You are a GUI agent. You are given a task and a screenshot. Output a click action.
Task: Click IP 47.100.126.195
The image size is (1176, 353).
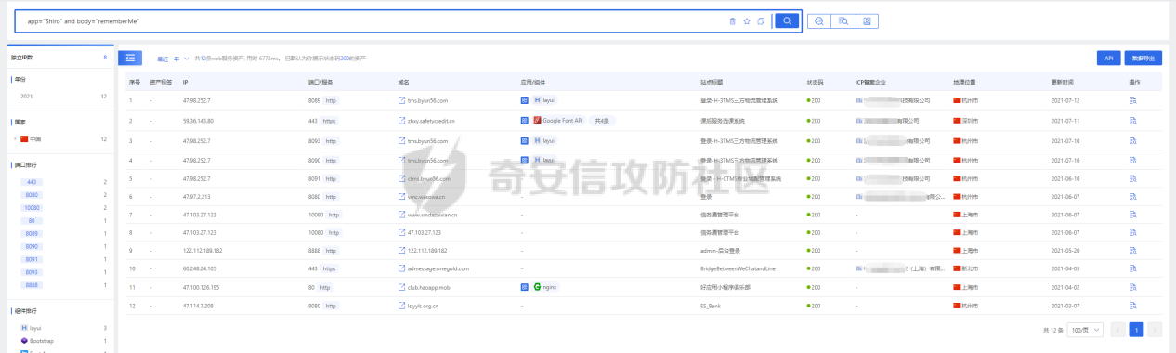(x=202, y=287)
